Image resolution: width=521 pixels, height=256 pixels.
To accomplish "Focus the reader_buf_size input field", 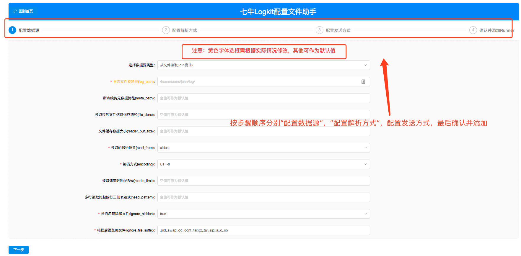I will (x=263, y=131).
